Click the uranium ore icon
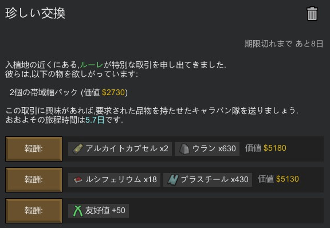The width and height of the screenshot is (330, 228). click(184, 149)
